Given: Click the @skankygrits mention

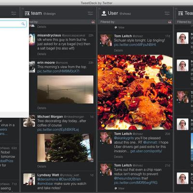Looking at the screenshot, I should click(x=124, y=138).
